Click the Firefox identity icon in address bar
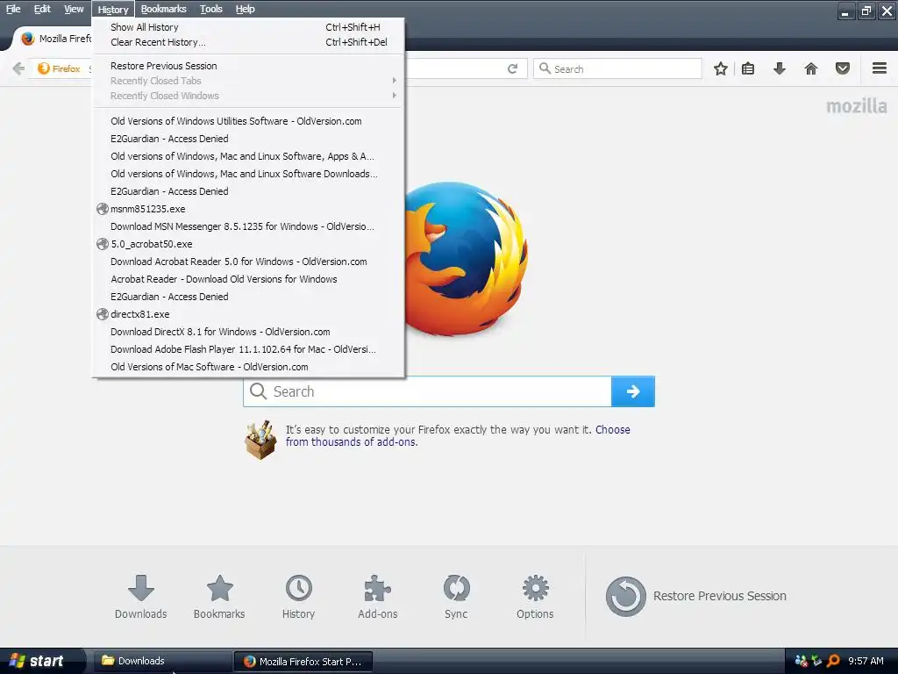This screenshot has height=674, width=898. coord(44,68)
